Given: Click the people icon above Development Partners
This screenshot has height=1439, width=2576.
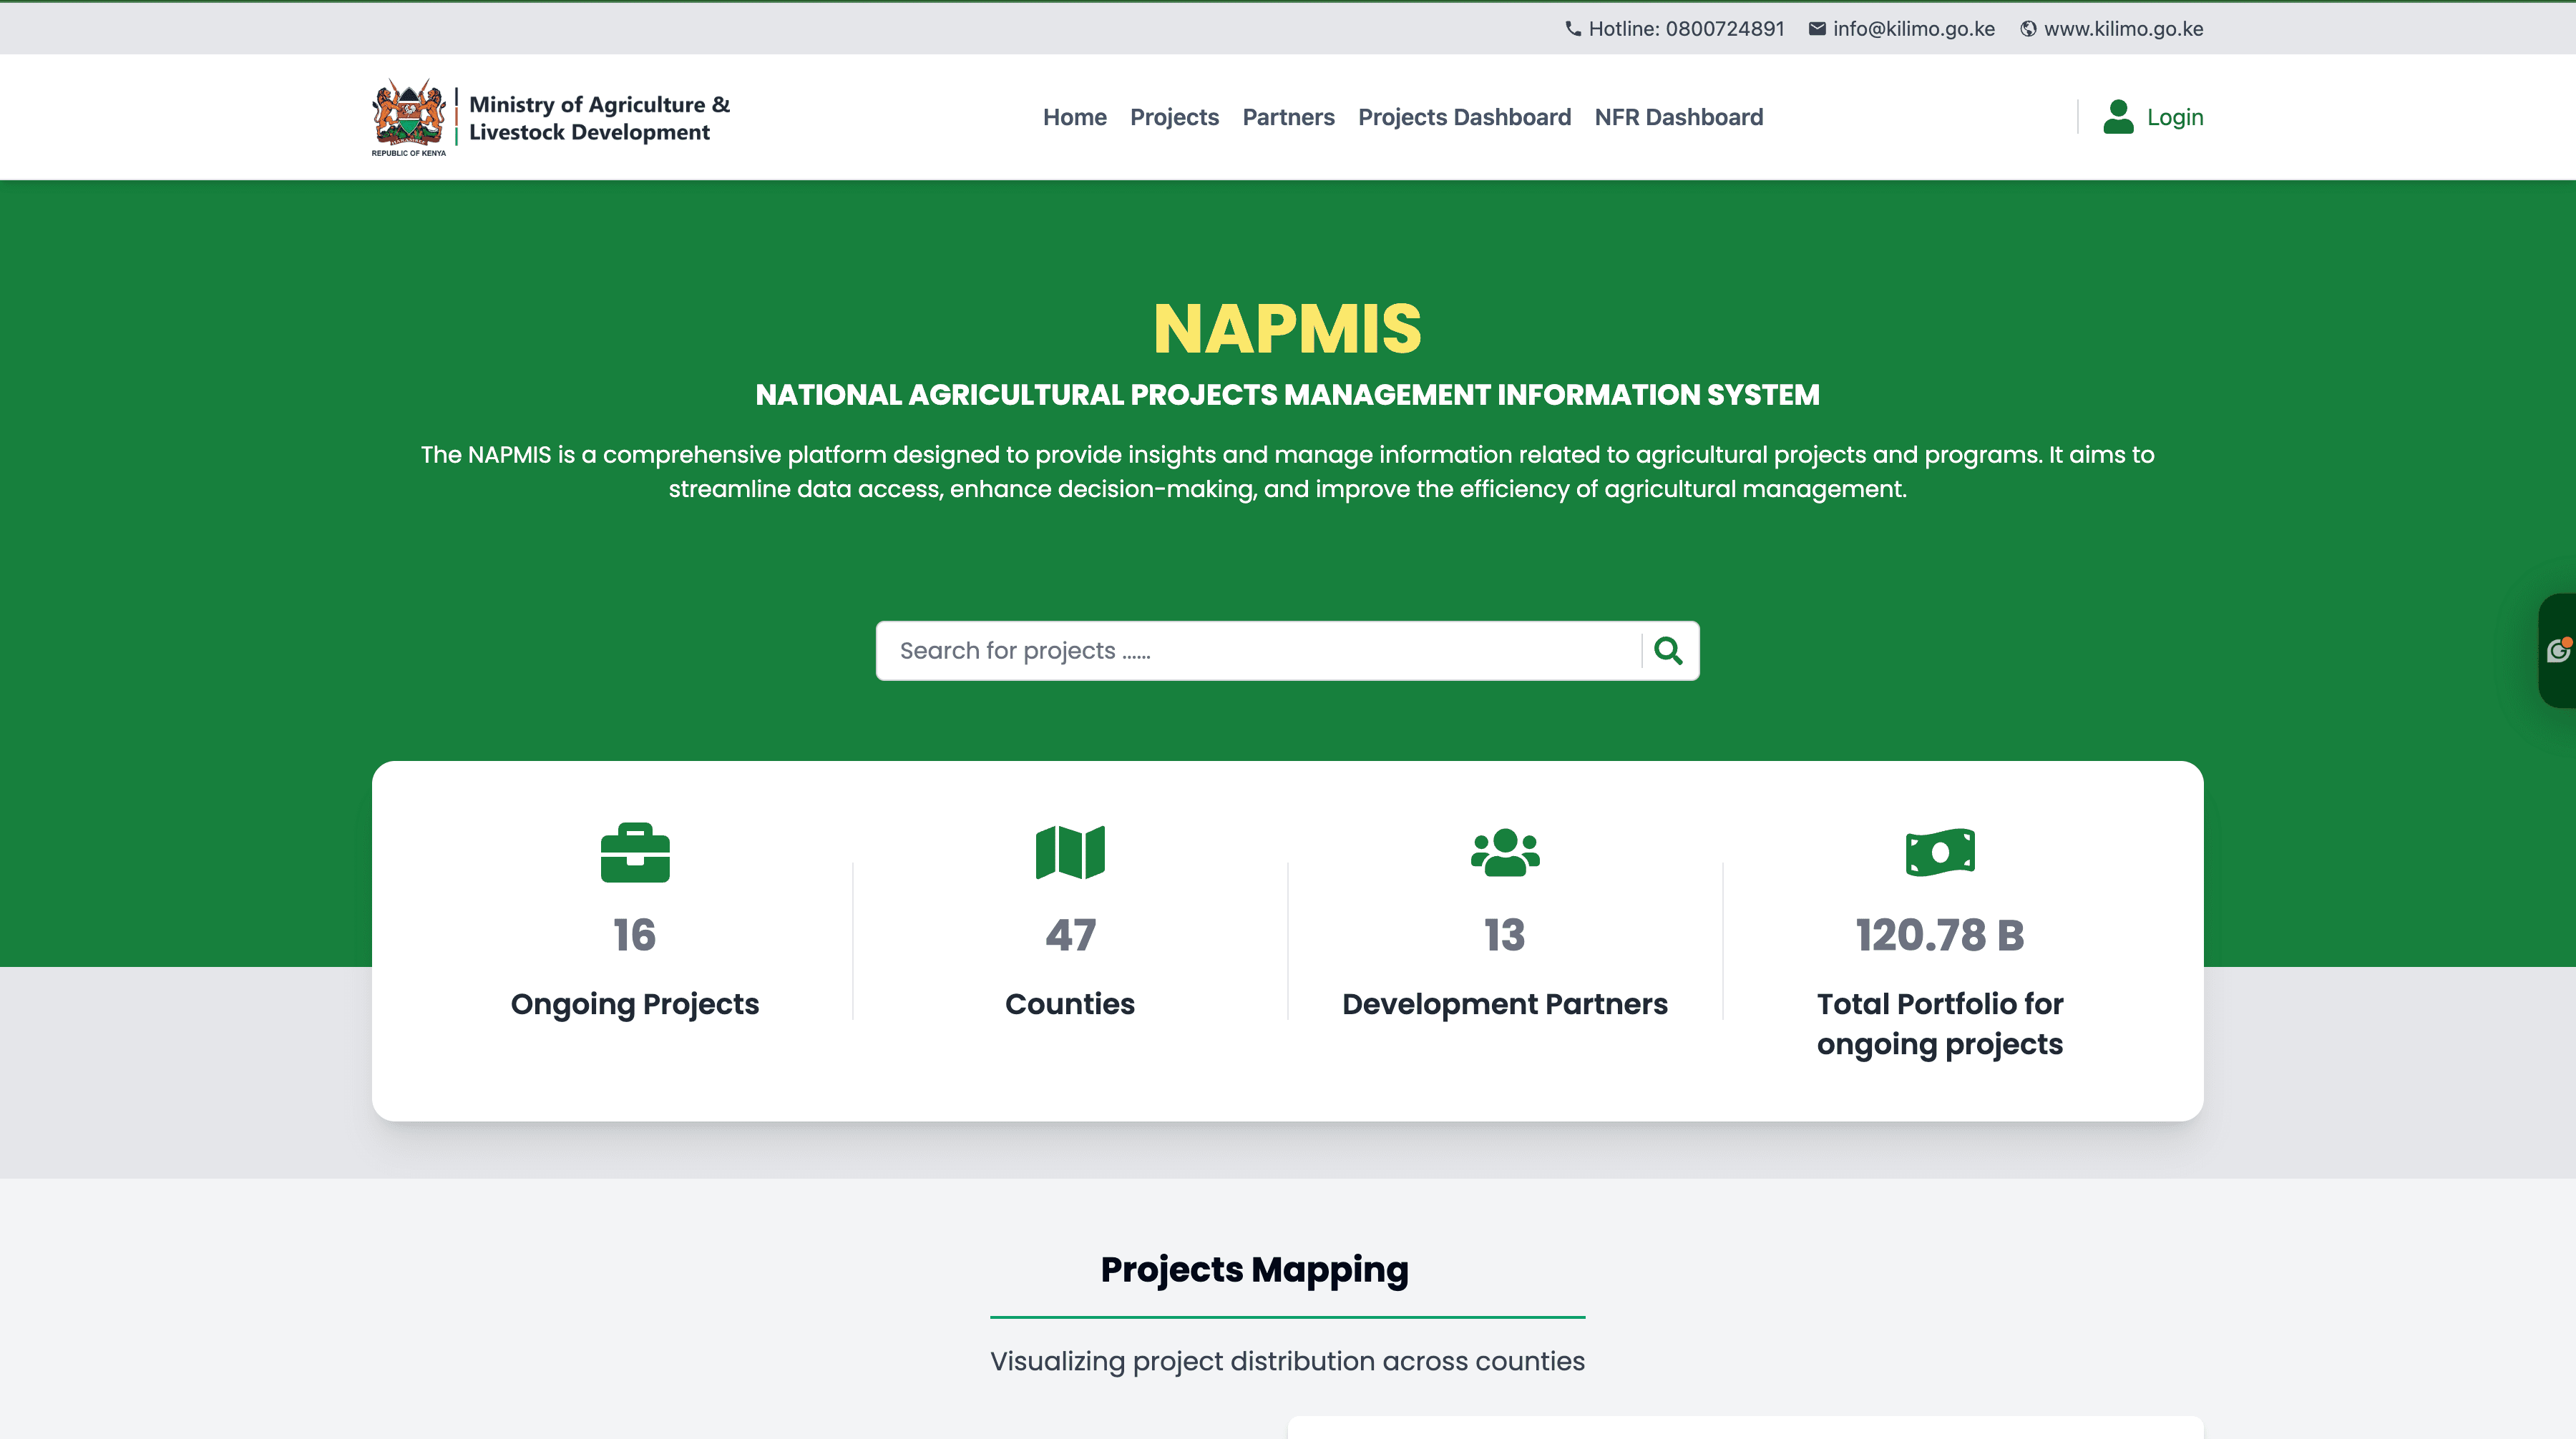Looking at the screenshot, I should pos(1504,853).
